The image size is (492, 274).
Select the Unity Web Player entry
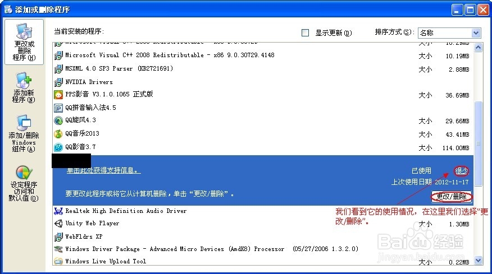coord(263,224)
